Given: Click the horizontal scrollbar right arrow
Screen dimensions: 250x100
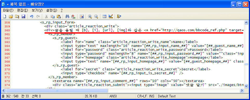Looking at the screenshot, I should (x=242, y=91).
